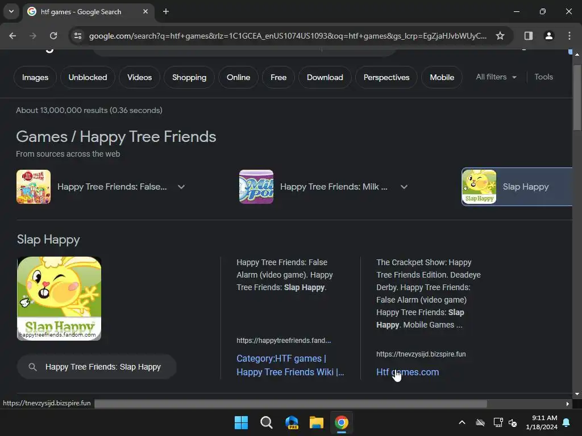582x436 pixels.
Task: Click the Games / Happy Tree Friends heading
Action: (116, 137)
